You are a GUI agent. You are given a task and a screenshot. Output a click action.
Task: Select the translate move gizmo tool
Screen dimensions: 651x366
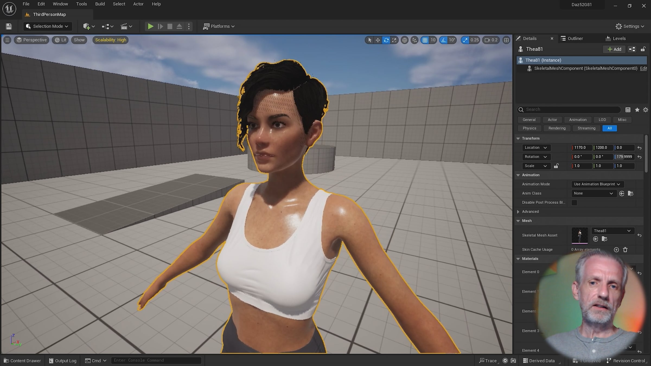click(378, 40)
